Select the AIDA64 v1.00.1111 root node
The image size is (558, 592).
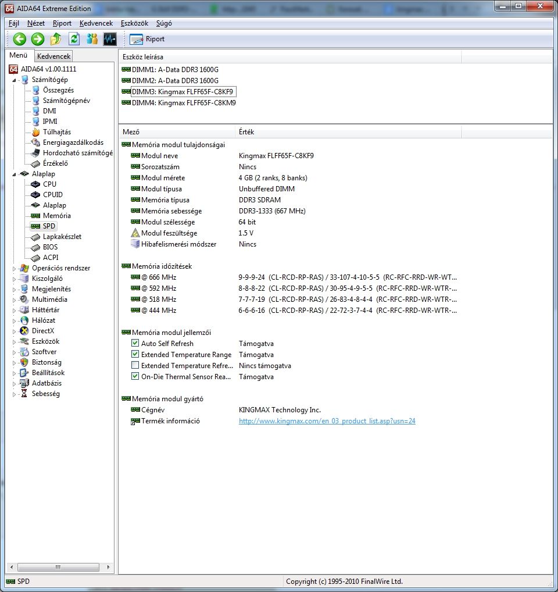(49, 69)
